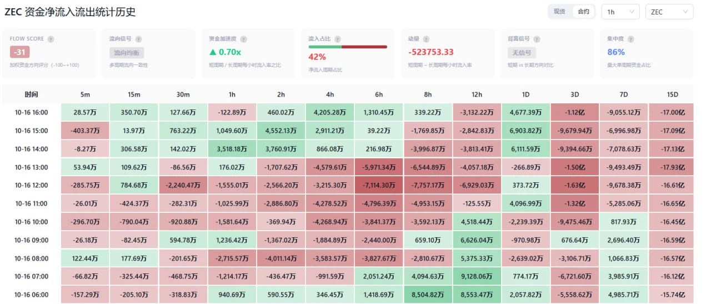Click the 无信号 divergence badge
The height and width of the screenshot is (304, 711).
[520, 53]
